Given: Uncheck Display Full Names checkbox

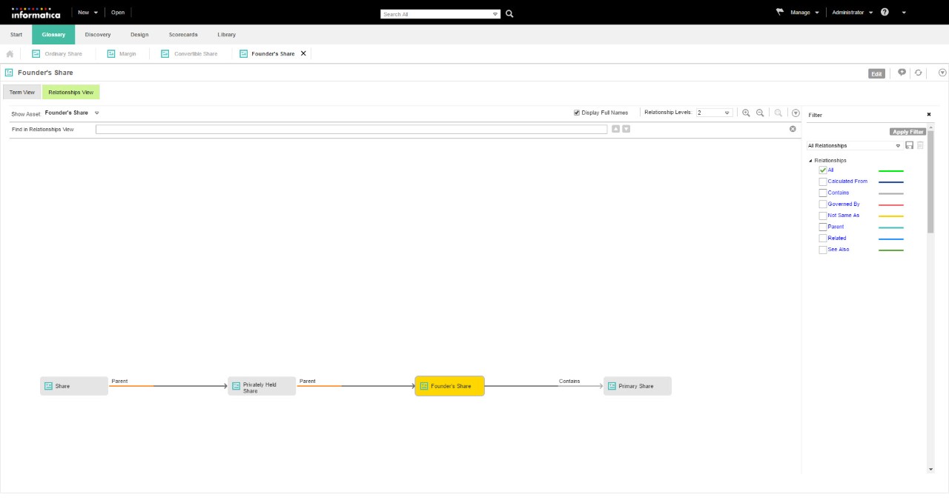Looking at the screenshot, I should (577, 113).
